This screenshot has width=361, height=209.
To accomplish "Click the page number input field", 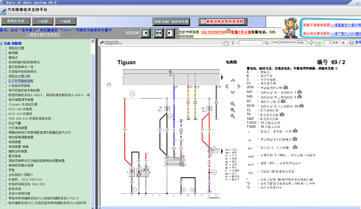I will click(328, 43).
